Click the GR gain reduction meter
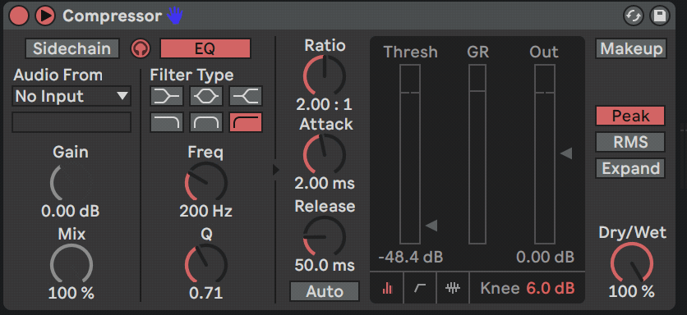This screenshot has height=315, width=687. click(477, 154)
